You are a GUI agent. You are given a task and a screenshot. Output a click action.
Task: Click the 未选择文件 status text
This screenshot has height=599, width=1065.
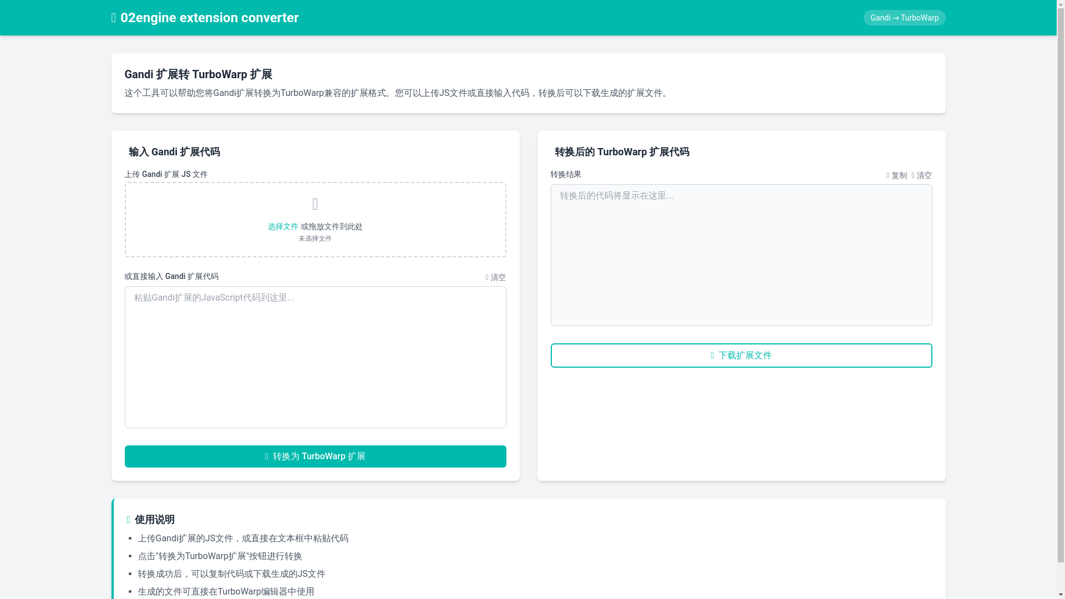pos(315,238)
